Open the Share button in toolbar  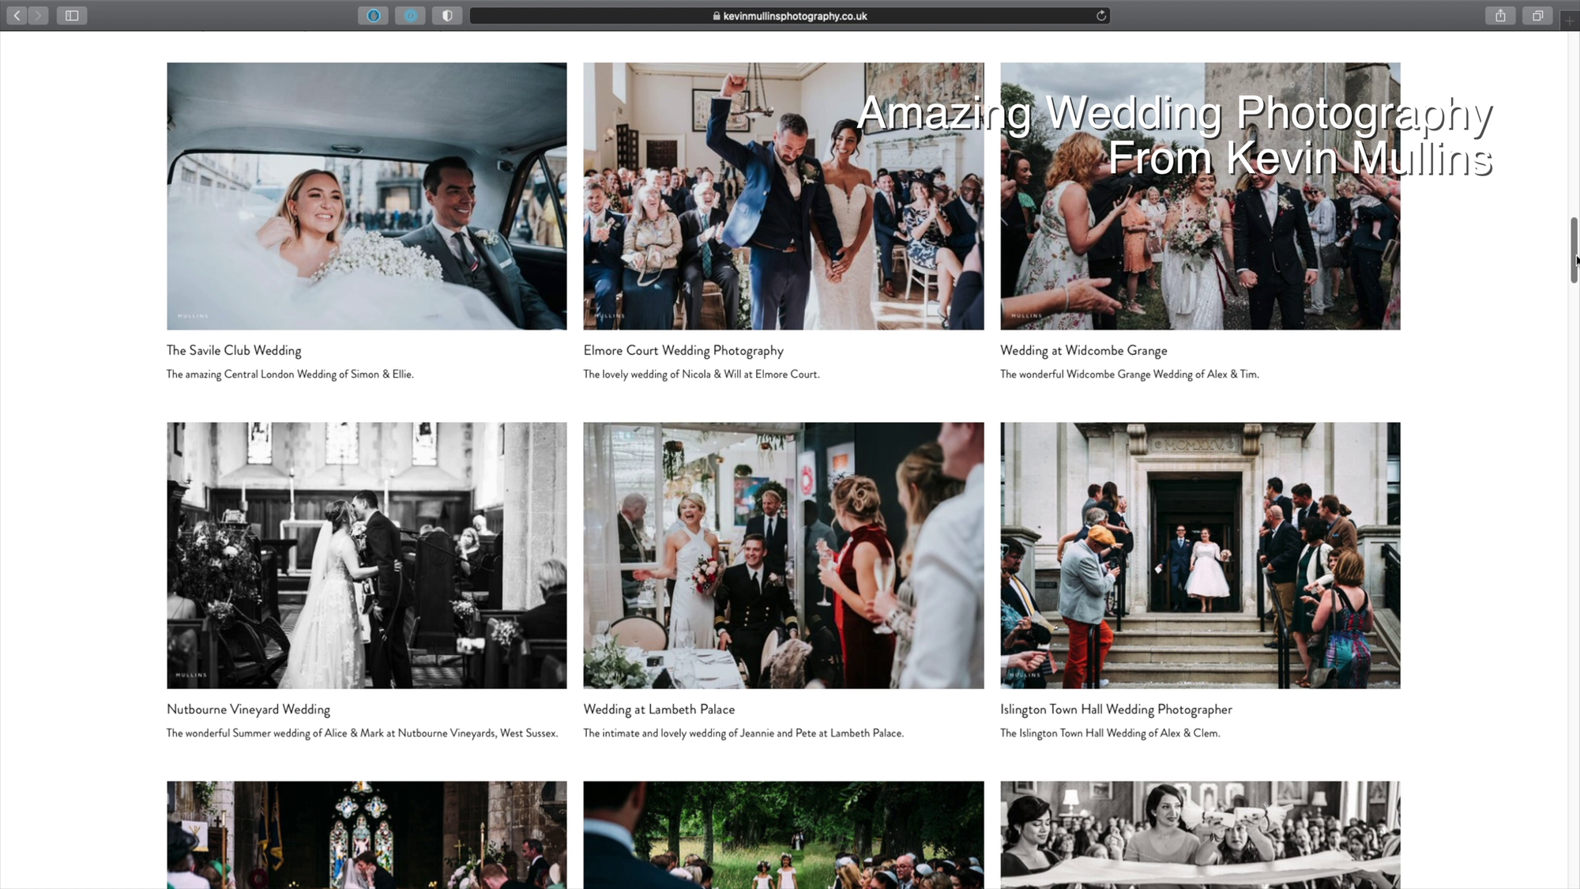(x=1500, y=15)
